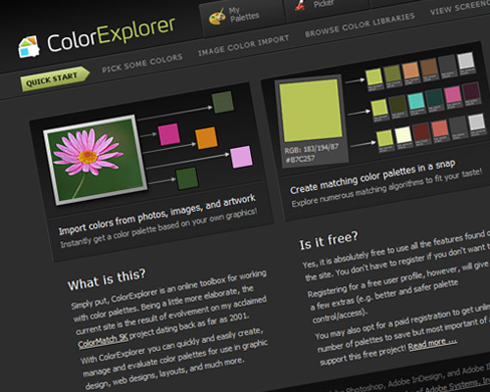This screenshot has height=392, width=490.
Task: Click the large lime green #B7C257 swatch
Action: (x=311, y=110)
